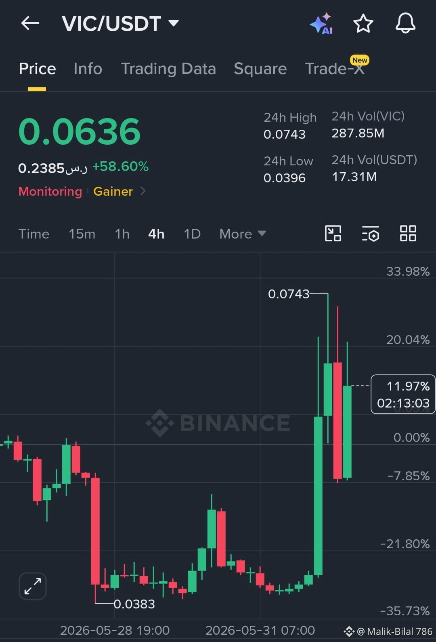
Task: Tap the -35.73% axis label
Action: coord(405,611)
